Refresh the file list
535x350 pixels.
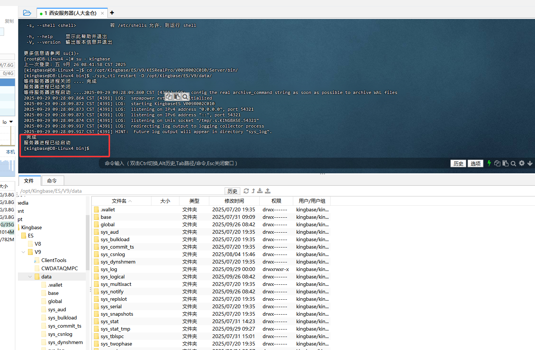[x=246, y=191]
